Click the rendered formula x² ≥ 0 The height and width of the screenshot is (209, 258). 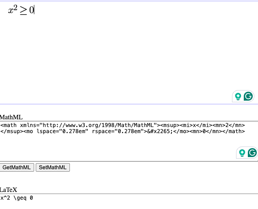click(21, 10)
